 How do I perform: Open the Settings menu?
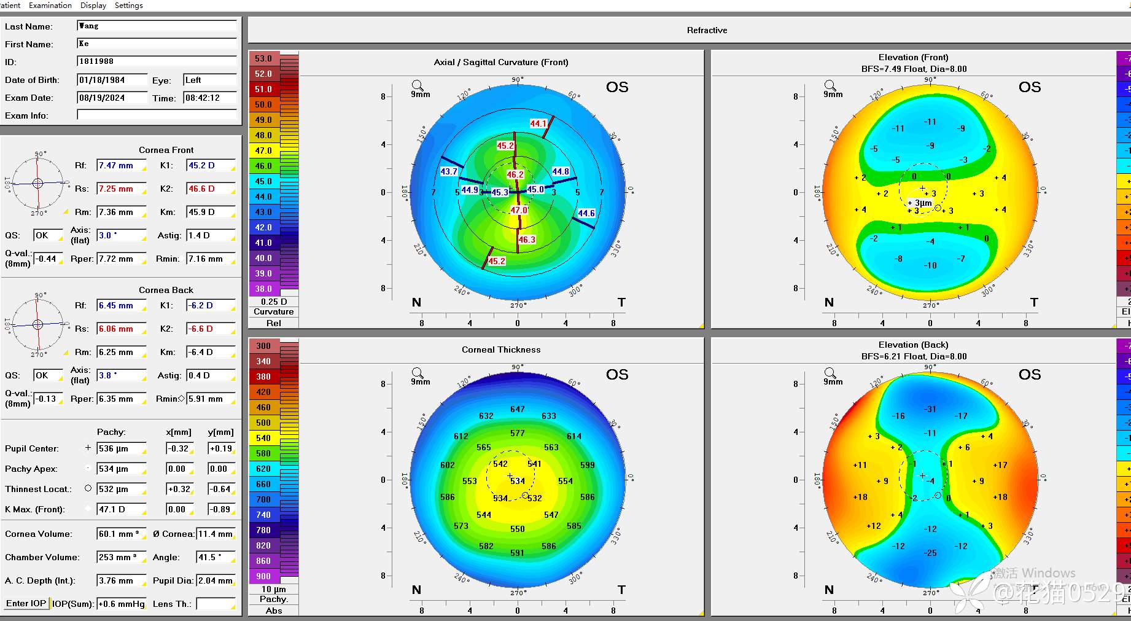(129, 6)
